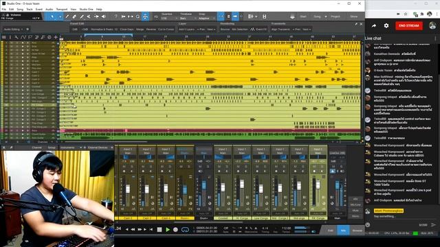Screen dimensions: 440x247
Task: Open the Timebase Bars dropdown
Action: (188, 19)
